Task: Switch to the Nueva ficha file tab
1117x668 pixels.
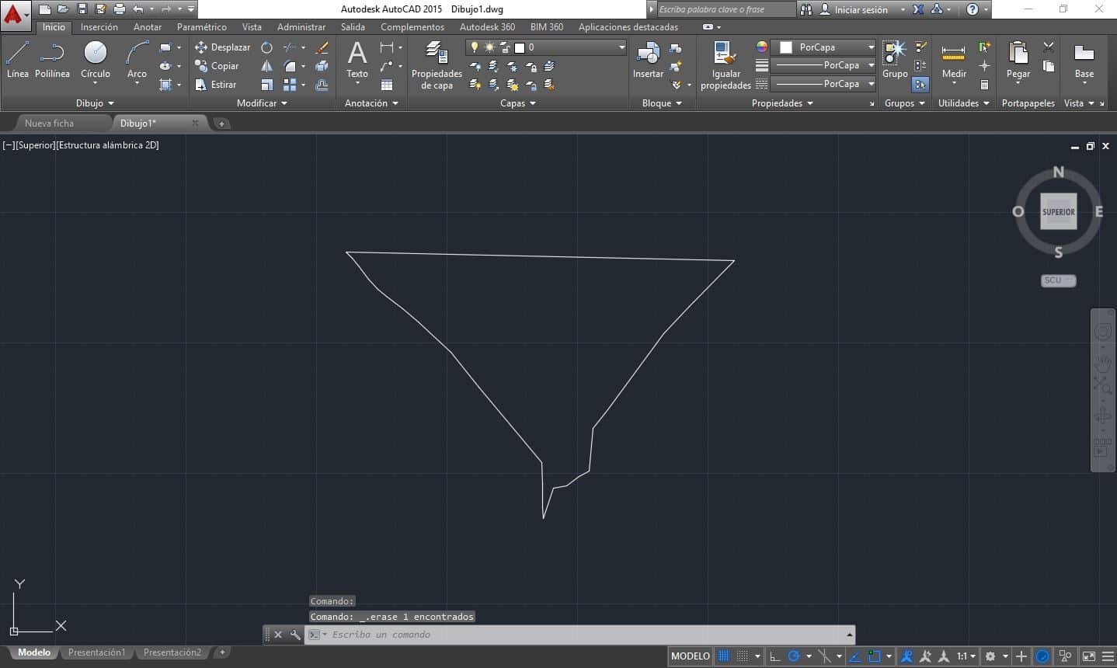Action: pos(49,124)
